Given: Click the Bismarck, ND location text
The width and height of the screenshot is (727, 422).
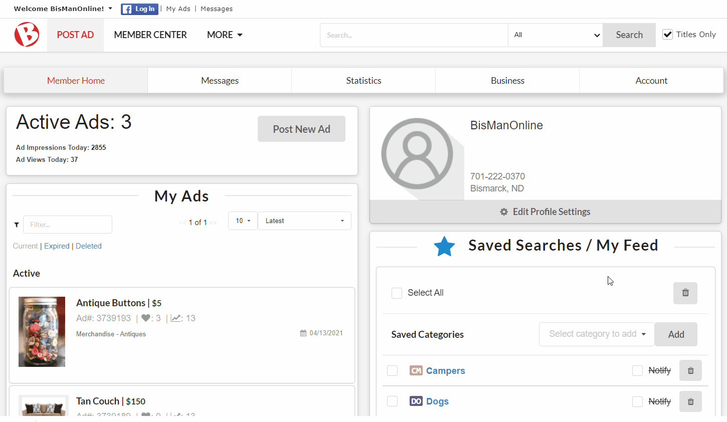Looking at the screenshot, I should tap(497, 188).
